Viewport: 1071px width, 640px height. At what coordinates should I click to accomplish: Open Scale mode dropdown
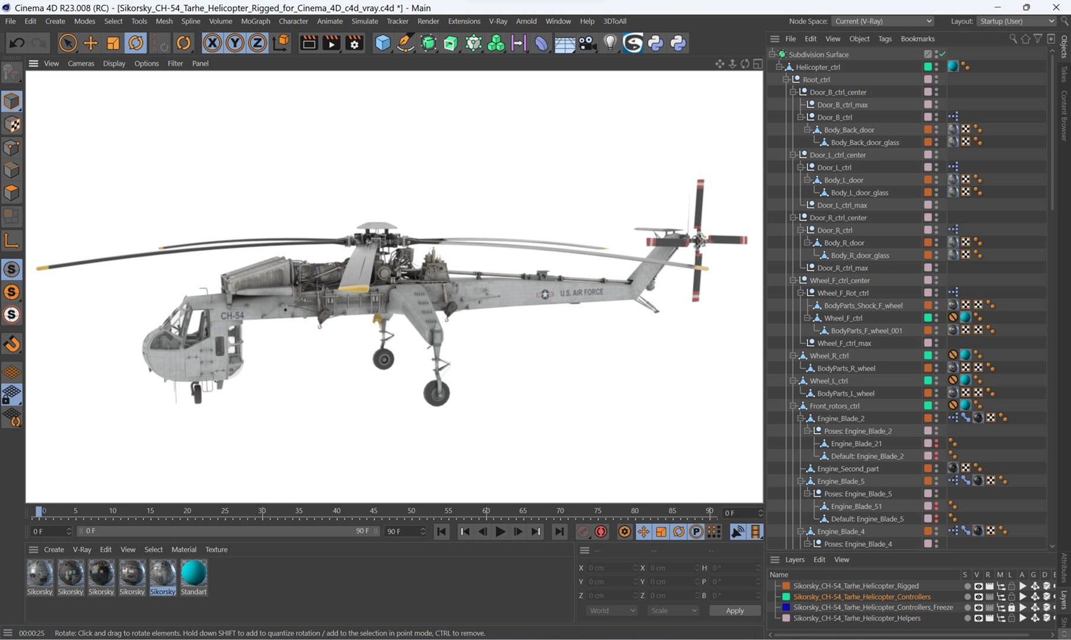coord(673,610)
